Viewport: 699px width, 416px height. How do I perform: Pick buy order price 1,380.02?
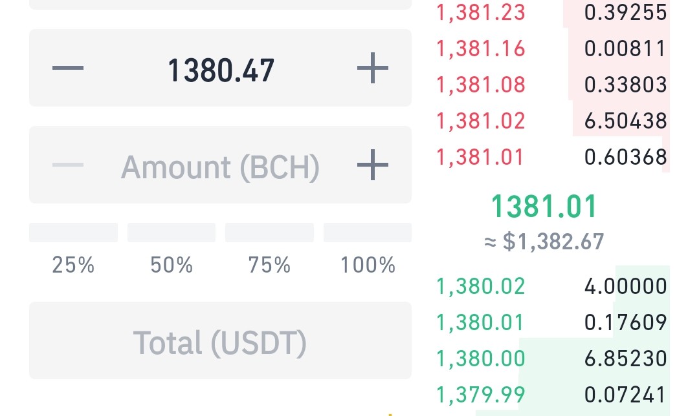point(480,286)
